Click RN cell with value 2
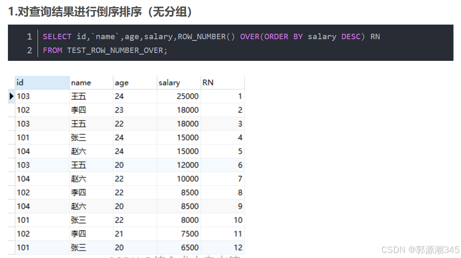The height and width of the screenshot is (258, 461). click(x=222, y=110)
